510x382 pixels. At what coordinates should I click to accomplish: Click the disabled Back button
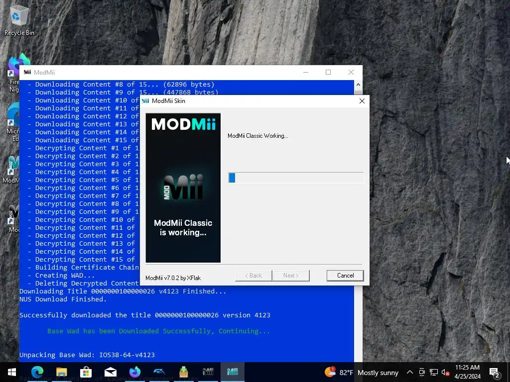pos(254,276)
